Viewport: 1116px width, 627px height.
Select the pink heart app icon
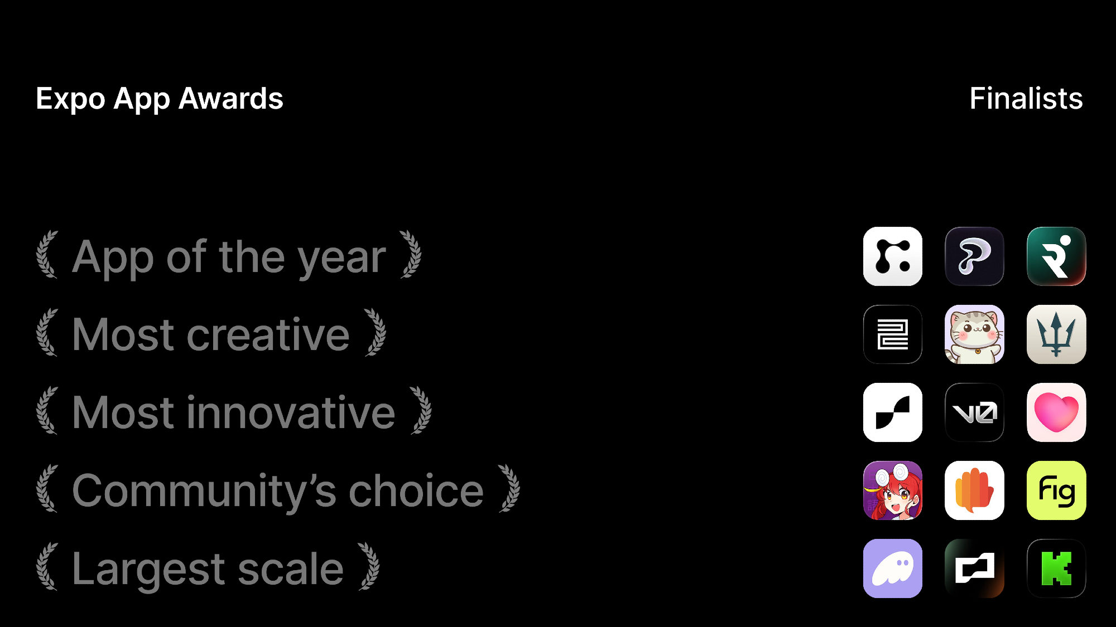click(x=1056, y=412)
